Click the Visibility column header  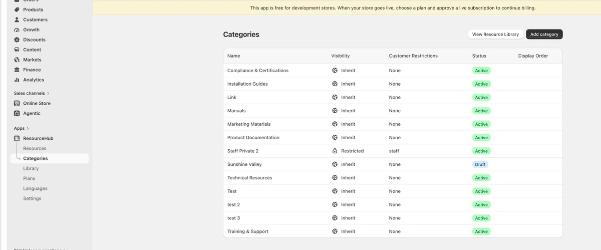[341, 56]
